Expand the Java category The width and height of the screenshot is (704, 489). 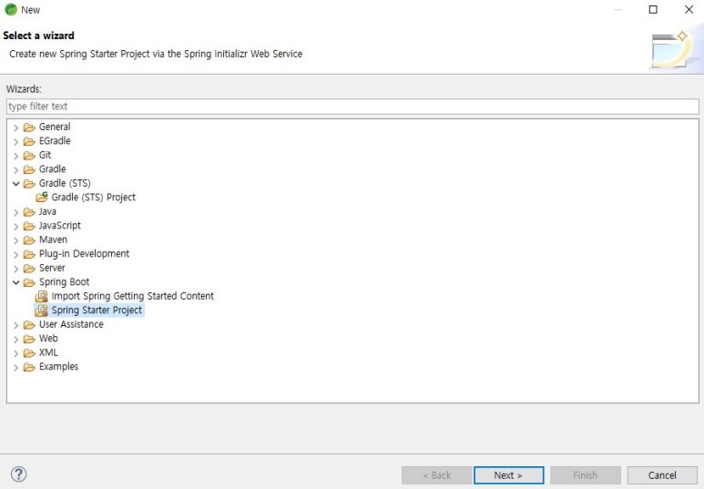tap(15, 212)
